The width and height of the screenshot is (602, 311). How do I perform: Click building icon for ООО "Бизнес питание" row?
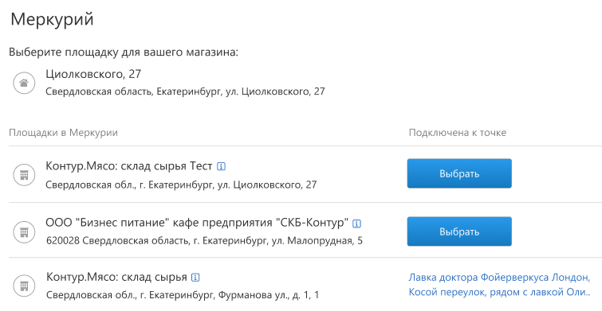click(24, 232)
